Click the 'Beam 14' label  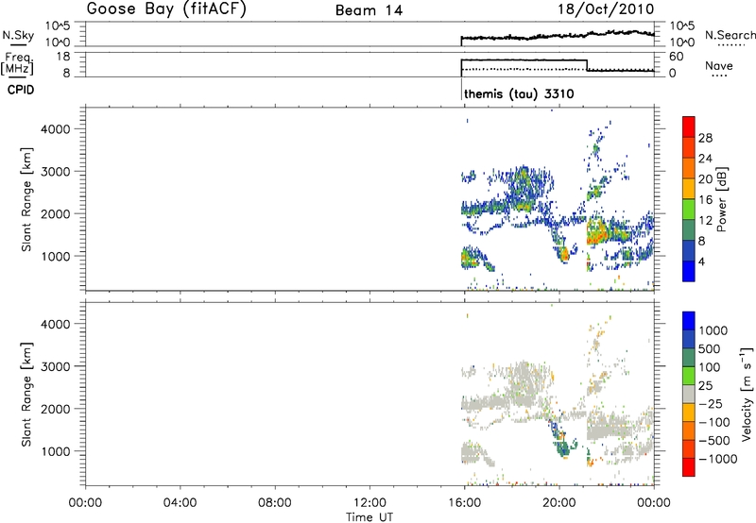pos(369,10)
